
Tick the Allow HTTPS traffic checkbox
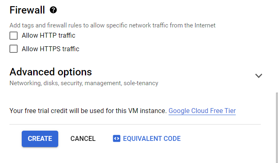[x=14, y=49]
